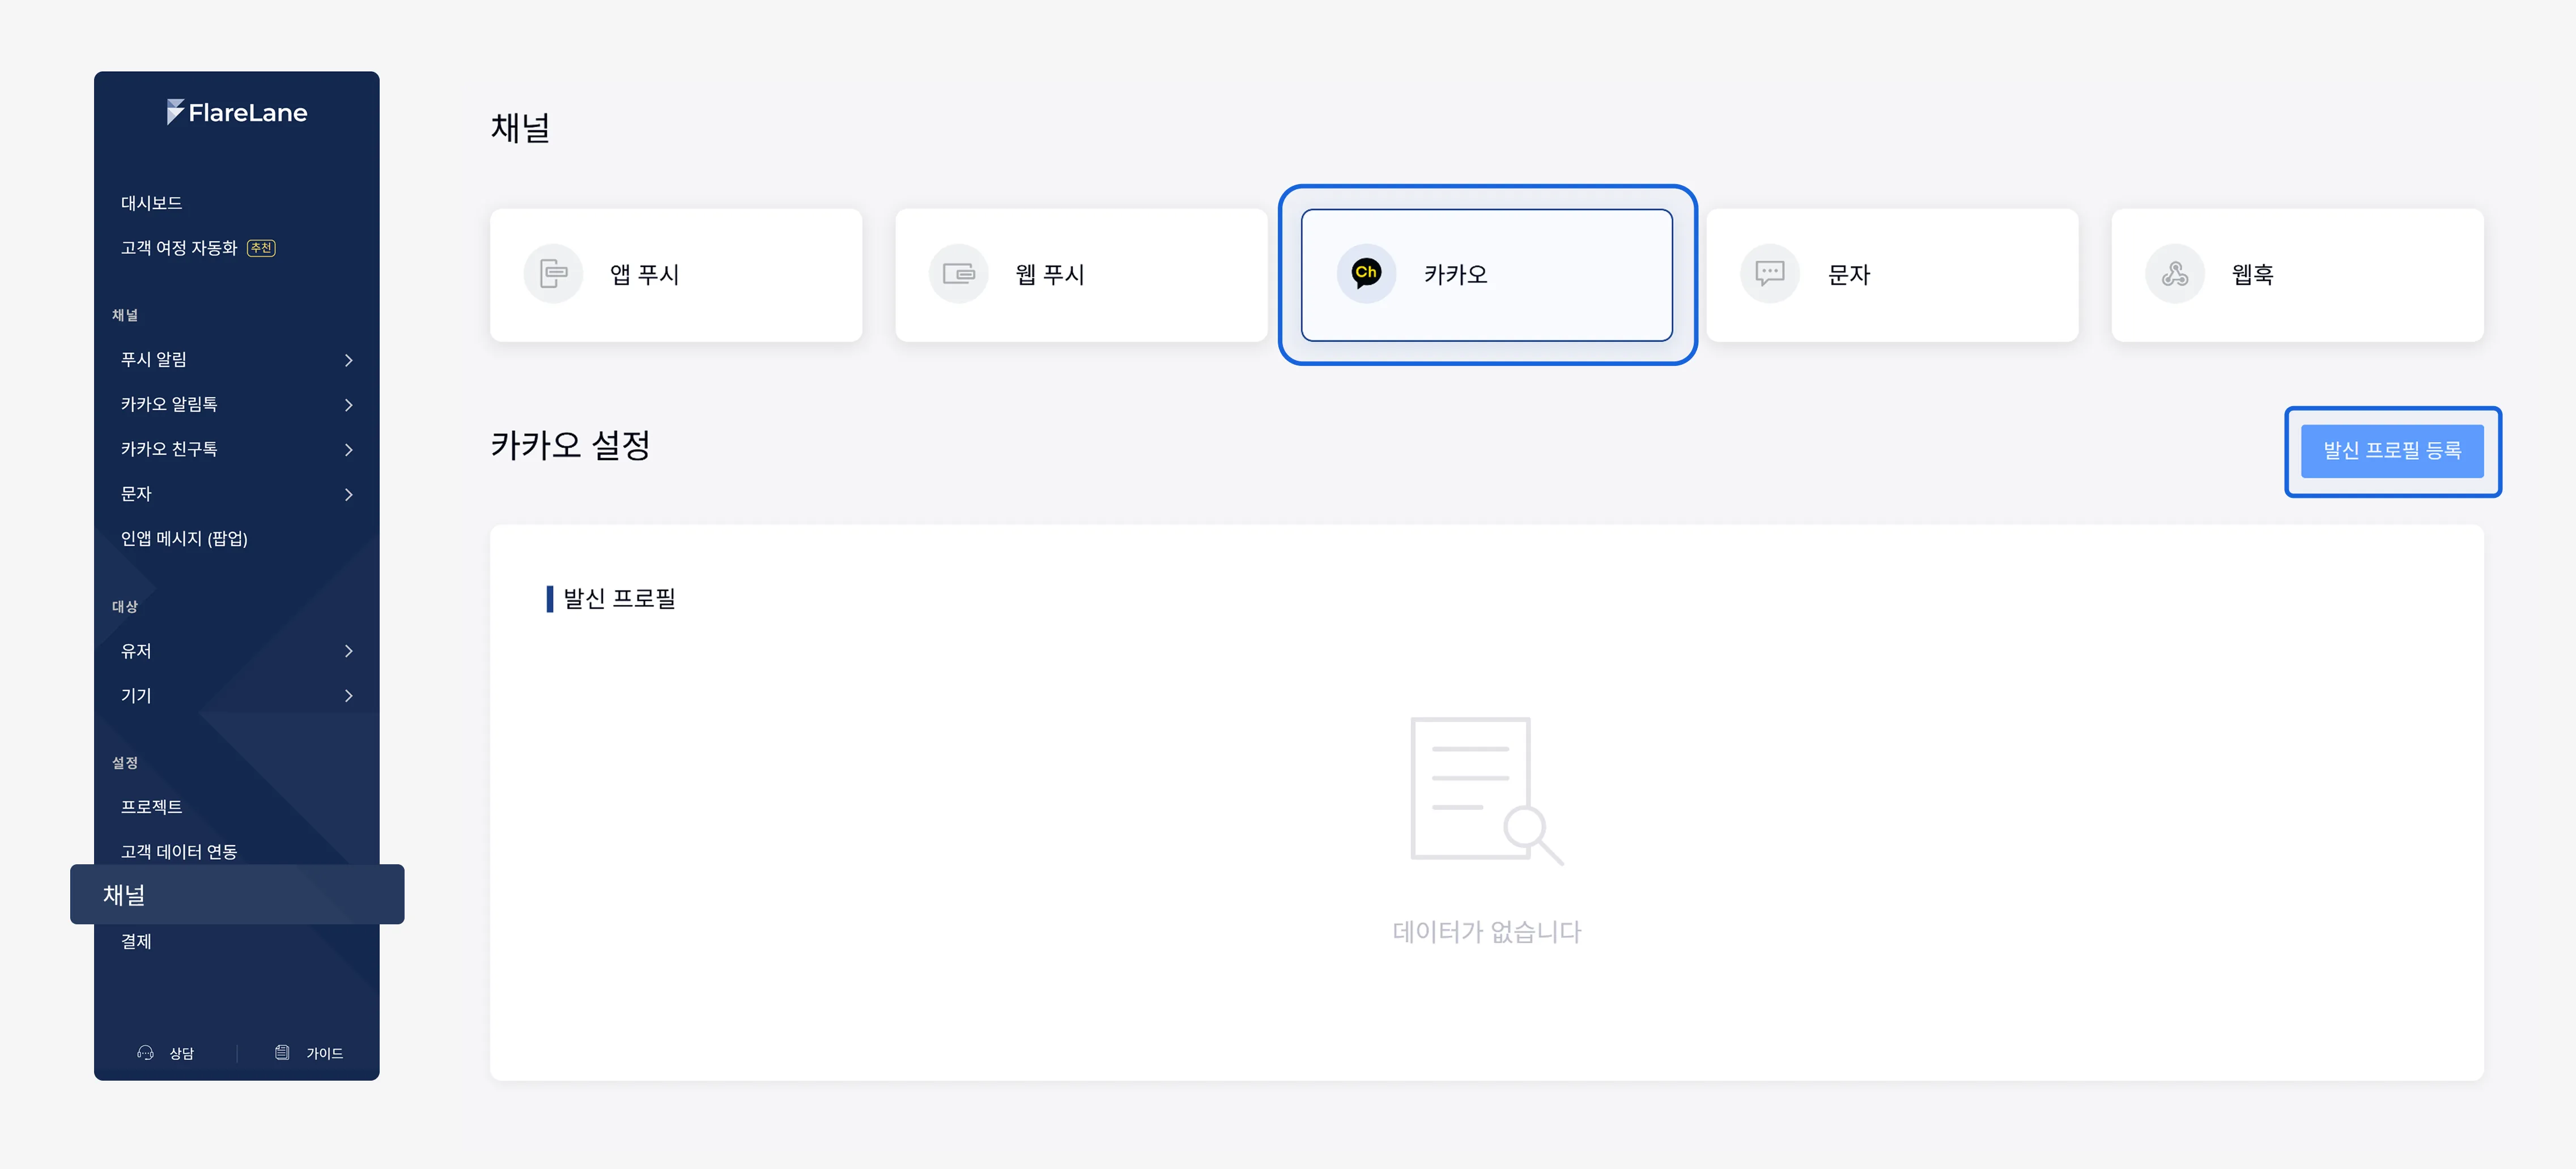2576x1169 pixels.
Task: Click the 발신 프로필 등록 button
Action: [2392, 451]
